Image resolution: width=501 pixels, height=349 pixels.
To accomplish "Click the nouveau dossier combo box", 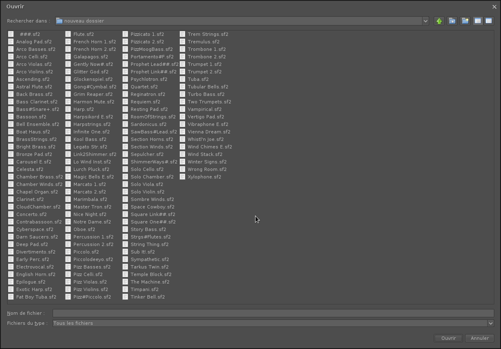I will tap(242, 21).
